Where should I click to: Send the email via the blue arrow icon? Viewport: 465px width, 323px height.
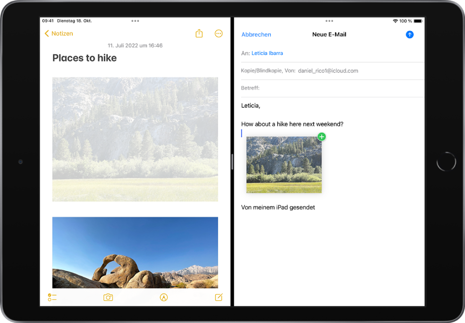pos(410,34)
